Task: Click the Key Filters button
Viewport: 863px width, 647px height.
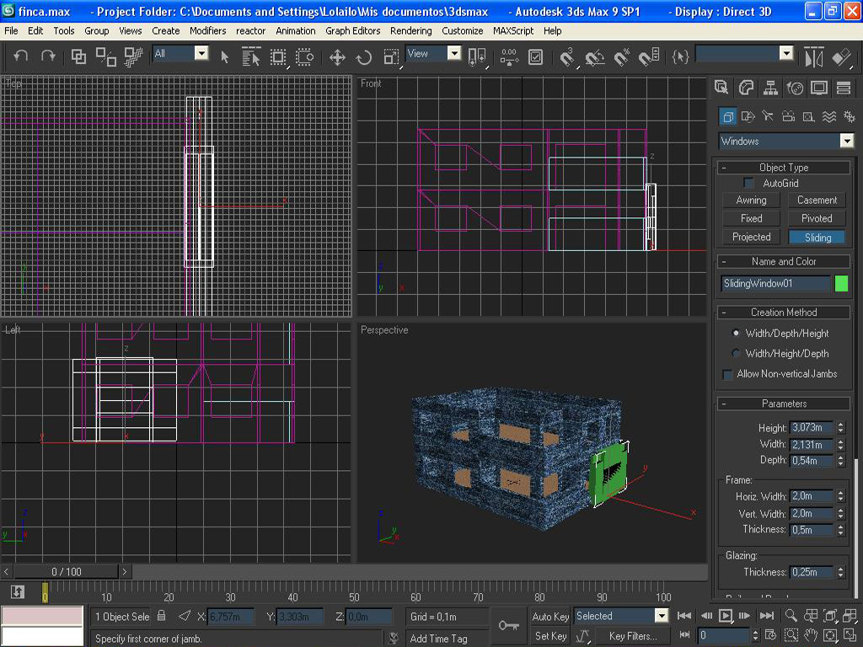Action: (x=632, y=636)
